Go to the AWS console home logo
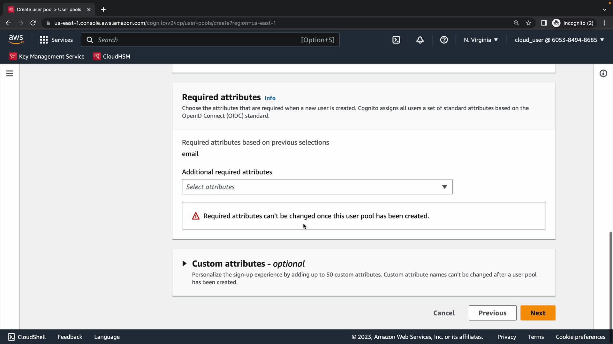The width and height of the screenshot is (613, 344). click(16, 39)
